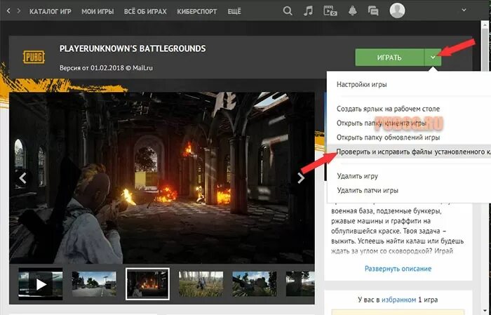Select the road scene thumbnail
This screenshot has height=315, width=491.
[x=94, y=284]
